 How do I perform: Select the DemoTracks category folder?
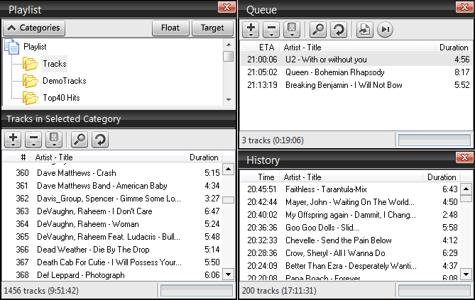64,81
